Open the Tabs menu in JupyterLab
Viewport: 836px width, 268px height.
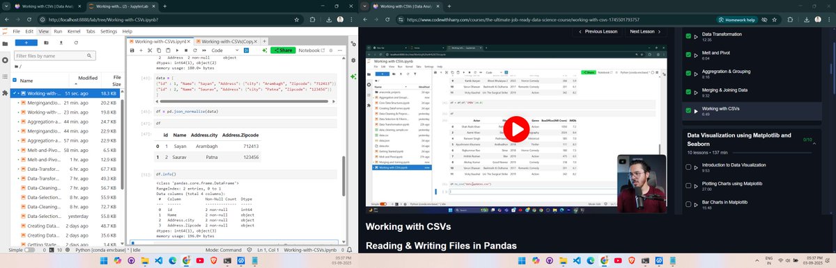tap(91, 31)
